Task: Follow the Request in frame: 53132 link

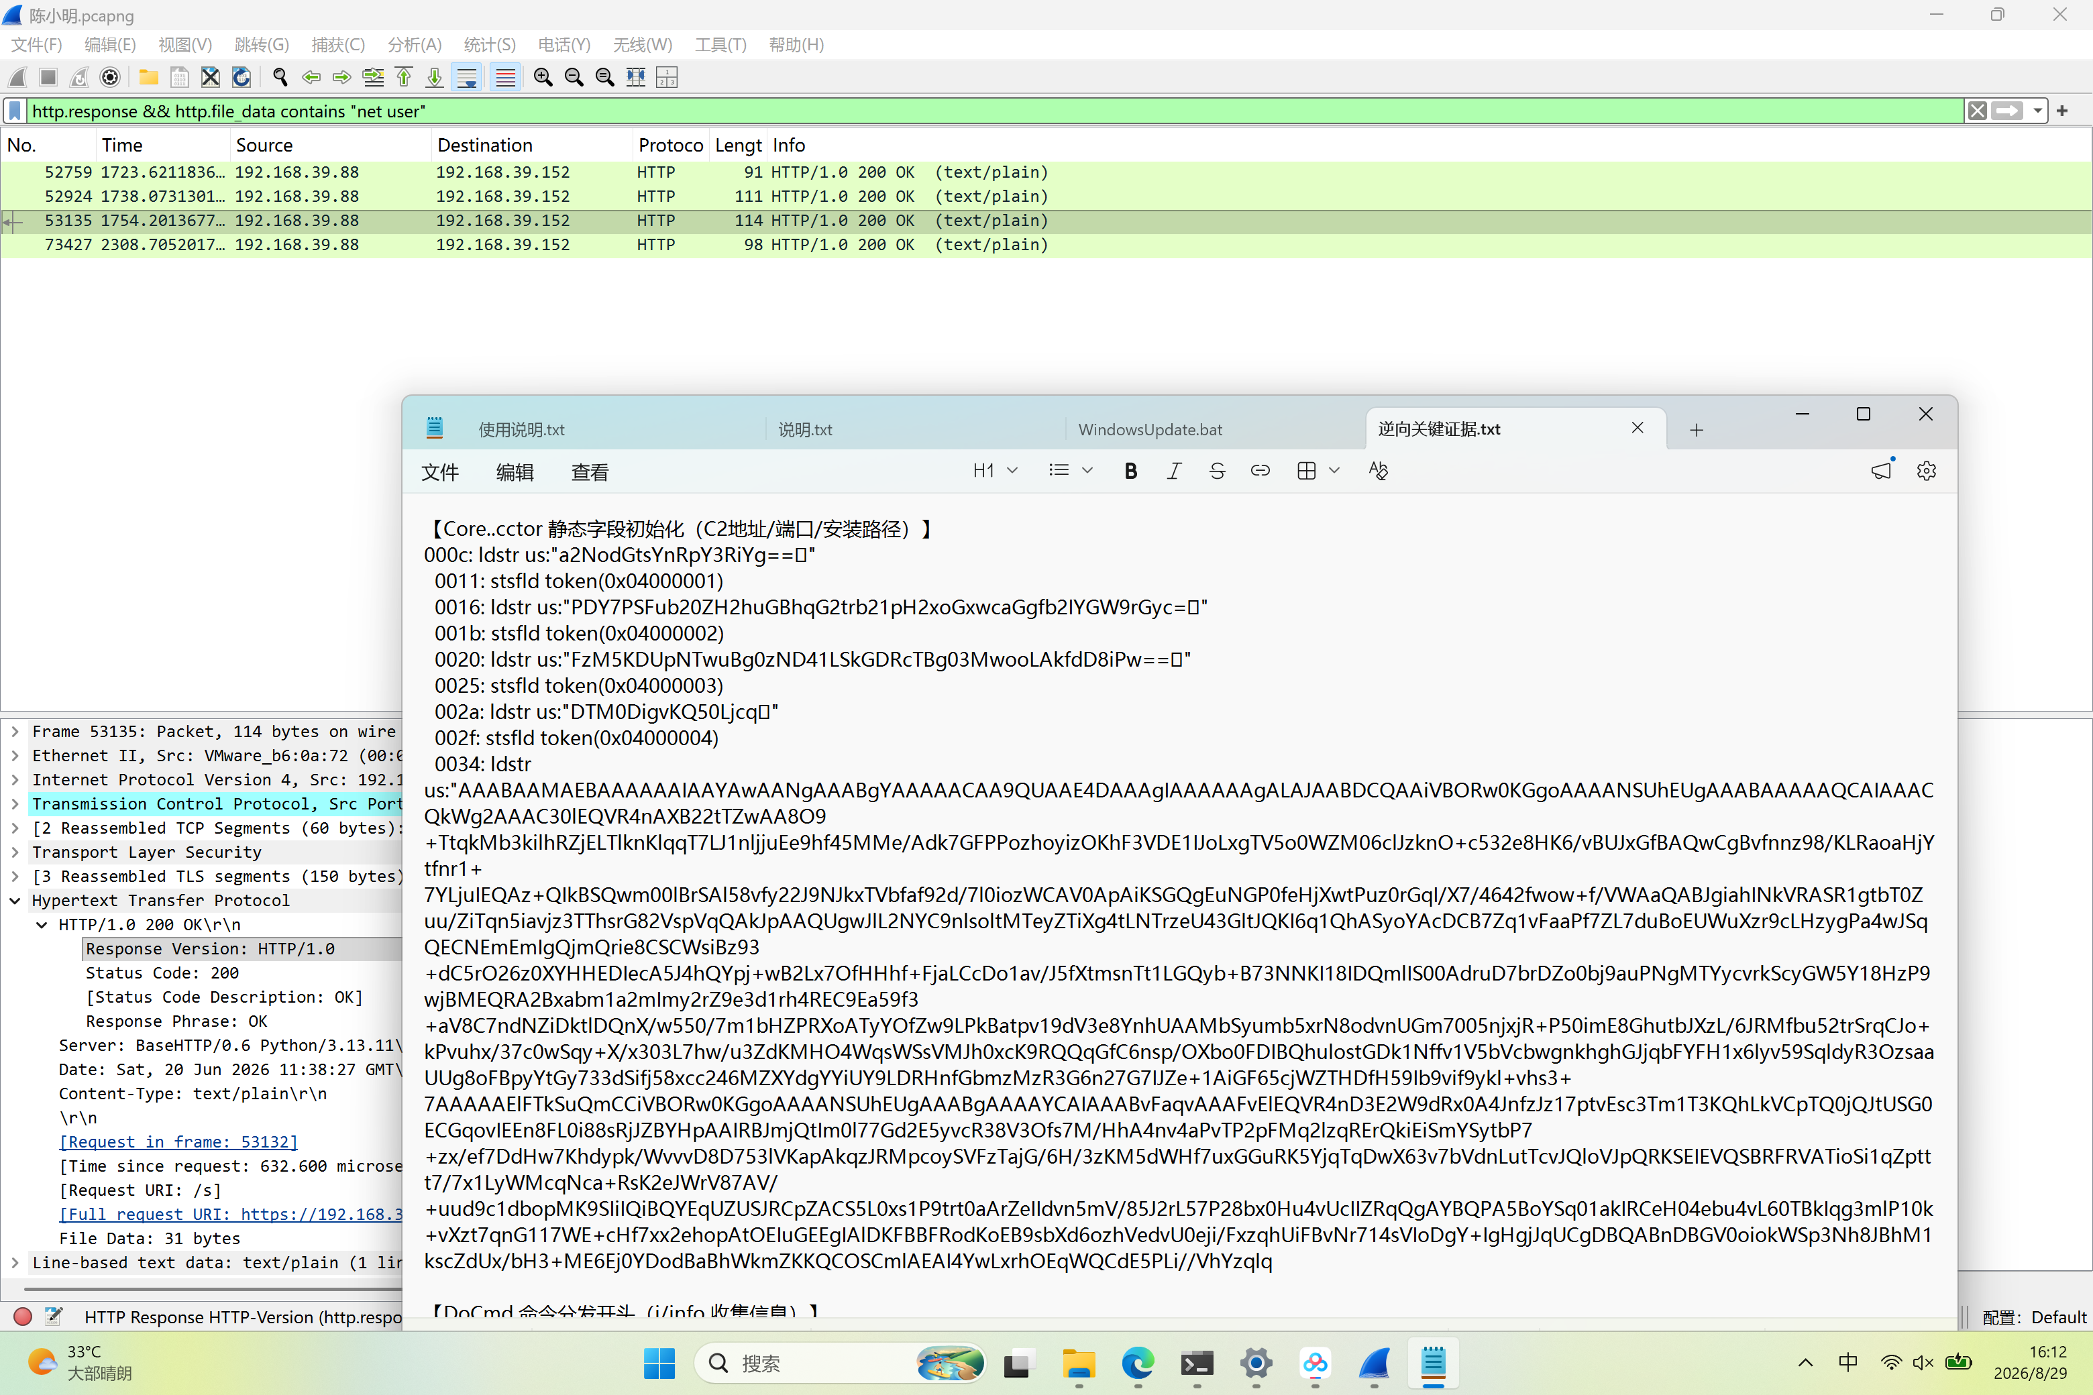Action: click(x=178, y=1141)
